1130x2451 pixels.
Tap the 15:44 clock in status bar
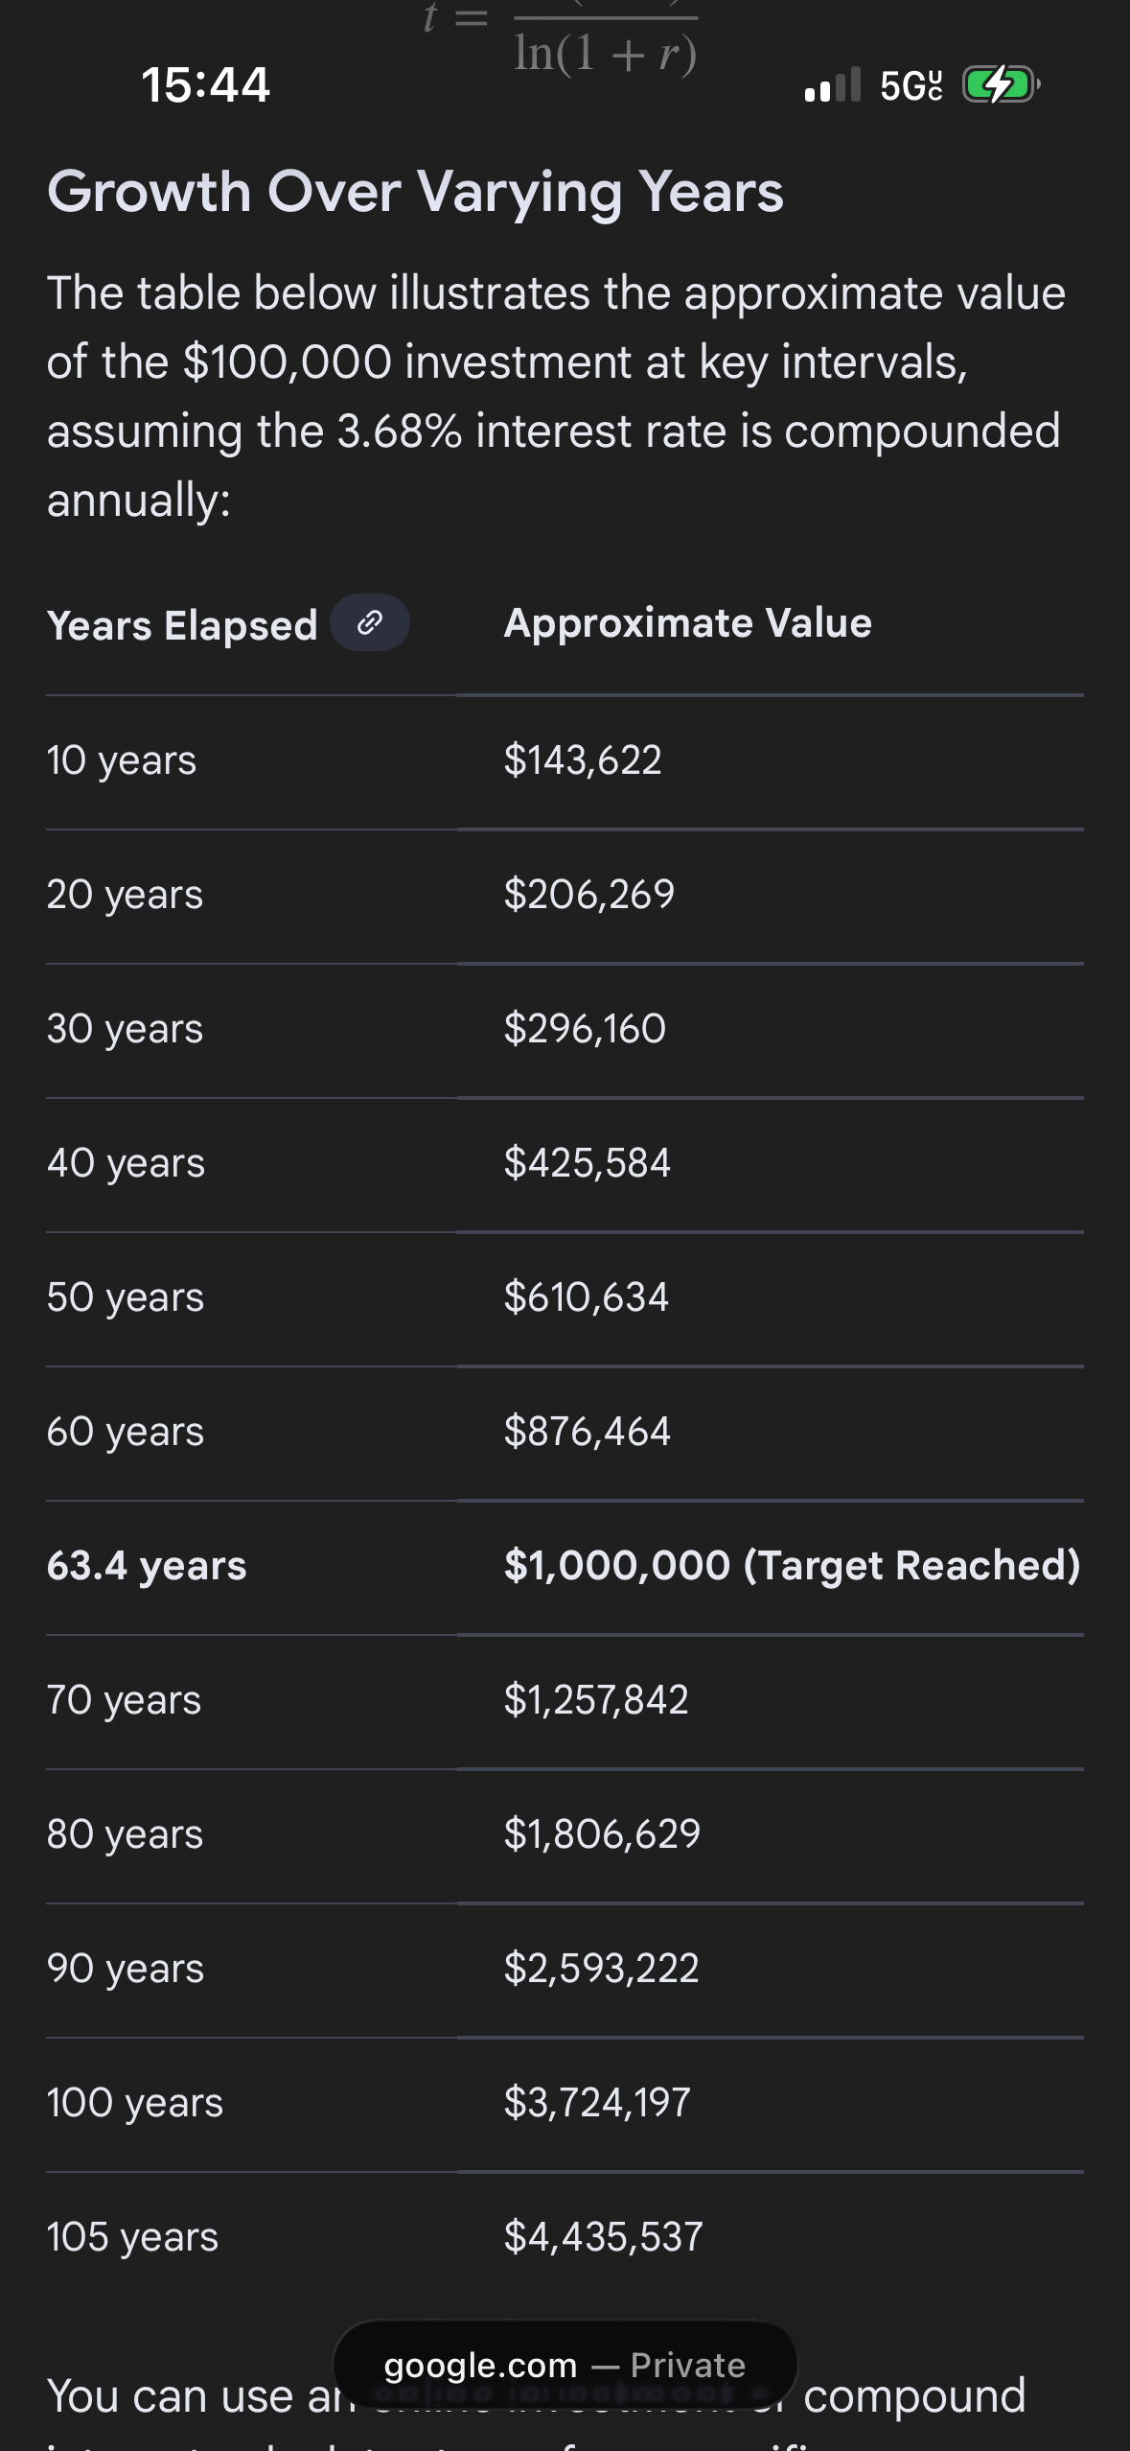[x=205, y=84]
